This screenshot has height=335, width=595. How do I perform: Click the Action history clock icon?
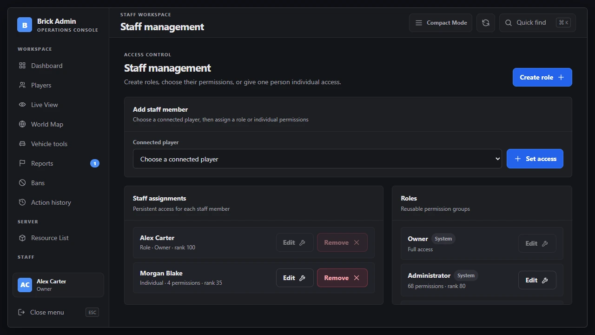(22, 202)
